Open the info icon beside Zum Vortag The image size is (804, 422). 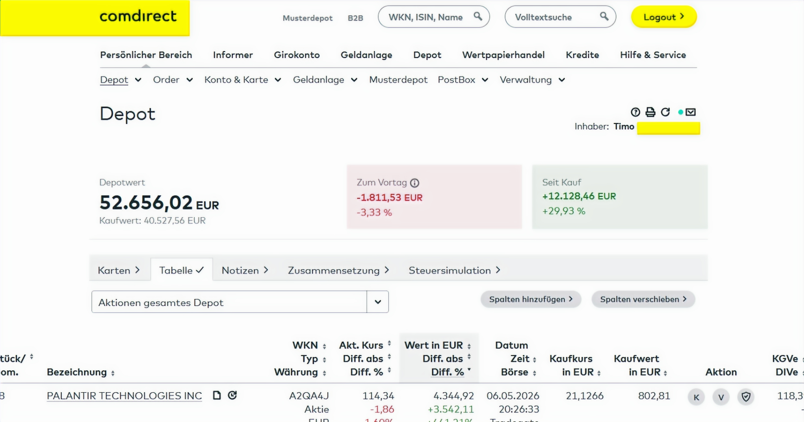[x=415, y=183]
